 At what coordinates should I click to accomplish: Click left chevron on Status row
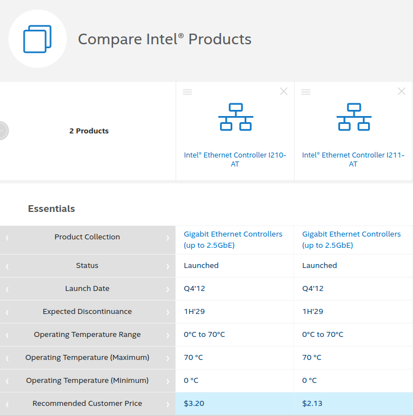pyautogui.click(x=7, y=266)
